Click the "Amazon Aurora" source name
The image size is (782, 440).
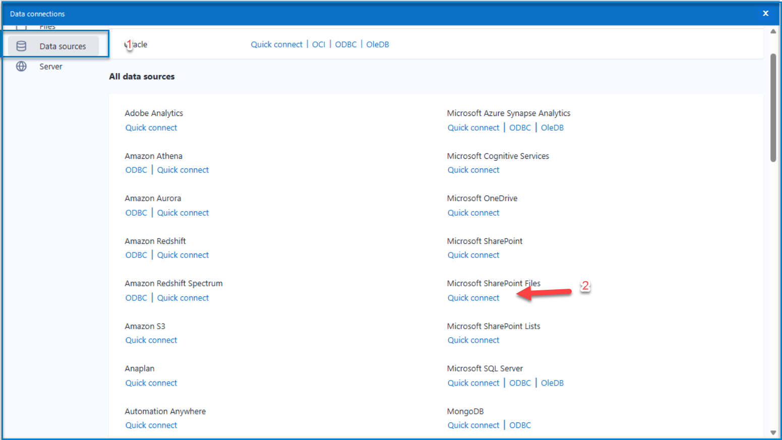pos(153,199)
